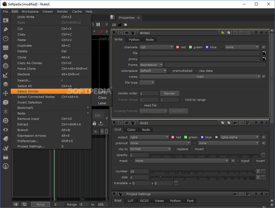Open the colorspace default dropdown

[153, 71]
